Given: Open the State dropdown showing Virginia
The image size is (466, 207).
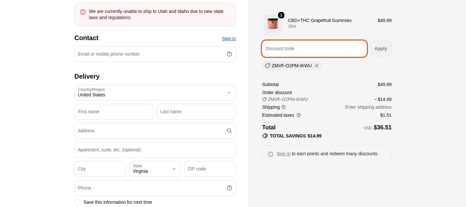Looking at the screenshot, I should click(x=155, y=169).
